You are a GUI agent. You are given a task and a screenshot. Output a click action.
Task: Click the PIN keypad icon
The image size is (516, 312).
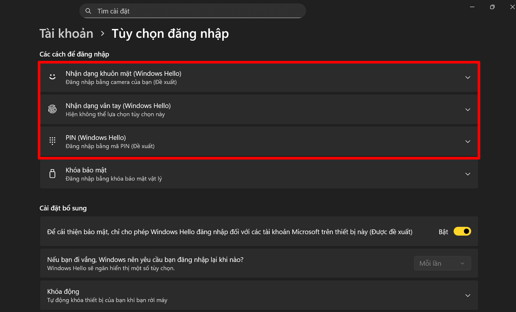pos(52,141)
